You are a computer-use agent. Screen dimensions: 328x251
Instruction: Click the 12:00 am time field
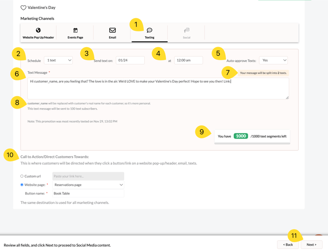click(188, 61)
